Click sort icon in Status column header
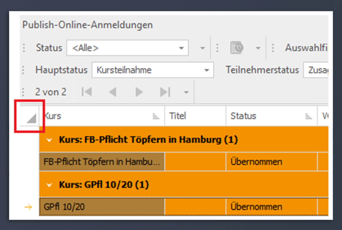Viewport: 342px width, 230px height. [x=308, y=117]
